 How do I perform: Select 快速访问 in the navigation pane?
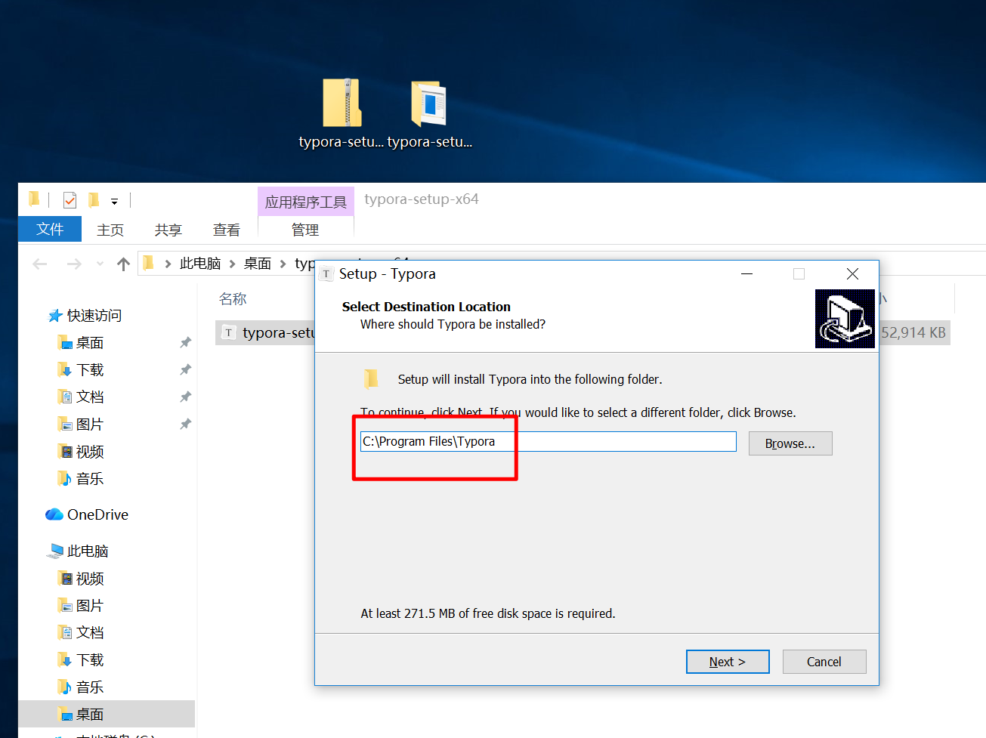[x=94, y=316]
